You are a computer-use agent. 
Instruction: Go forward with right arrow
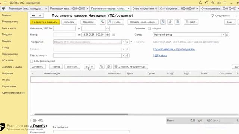(x=40, y=16)
